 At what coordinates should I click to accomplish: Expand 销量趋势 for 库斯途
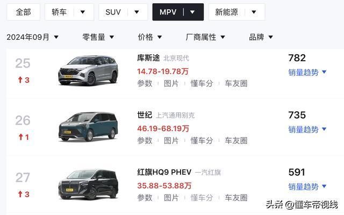(307, 72)
